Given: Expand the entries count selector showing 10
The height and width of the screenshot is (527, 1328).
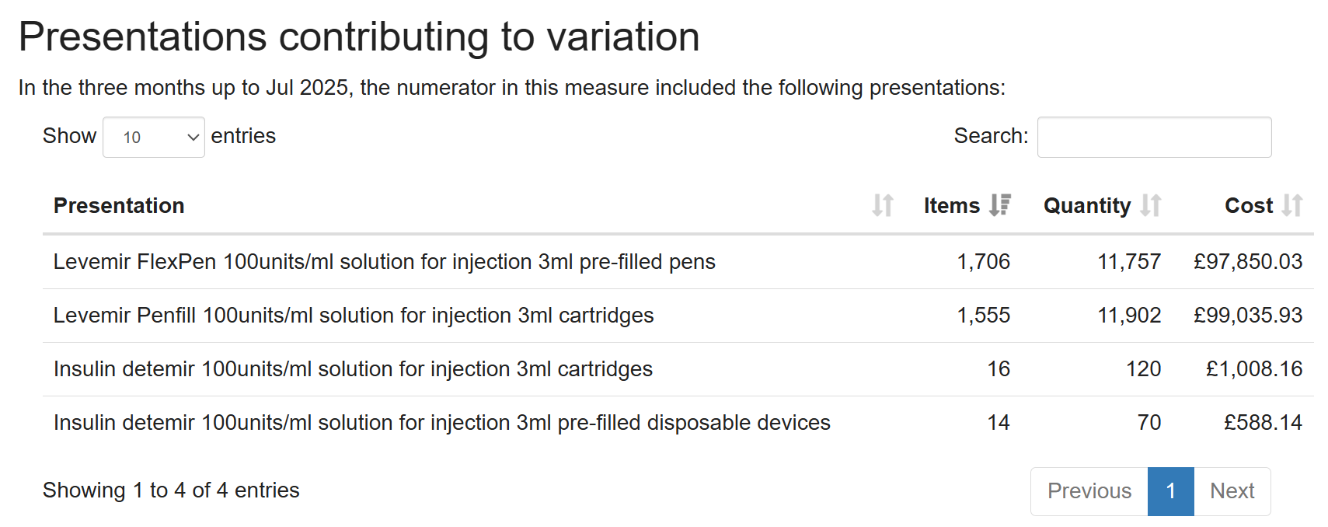Looking at the screenshot, I should [x=152, y=137].
